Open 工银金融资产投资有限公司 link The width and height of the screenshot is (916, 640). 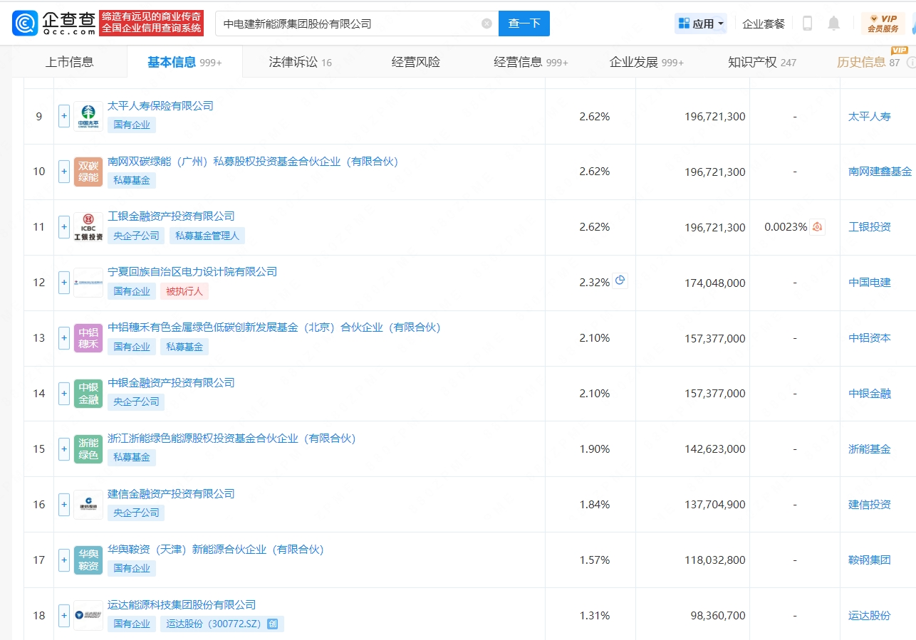pos(171,216)
